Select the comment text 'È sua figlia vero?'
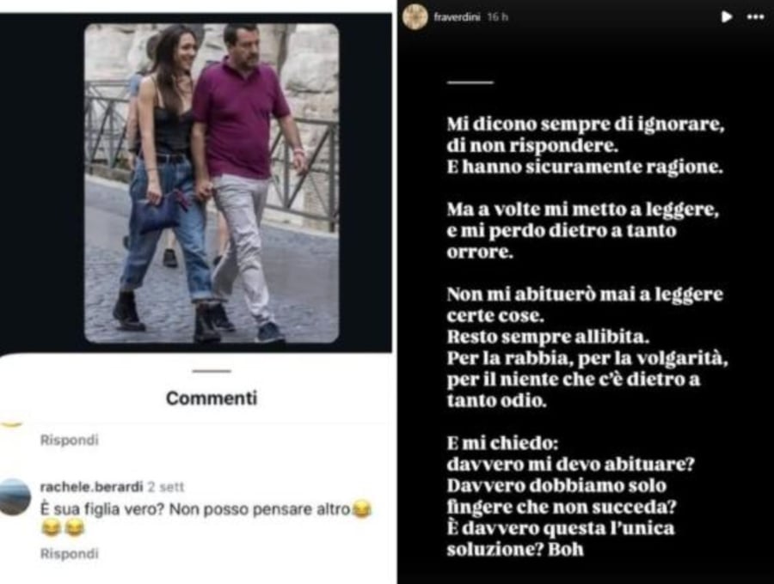This screenshot has height=584, width=774. (x=101, y=509)
